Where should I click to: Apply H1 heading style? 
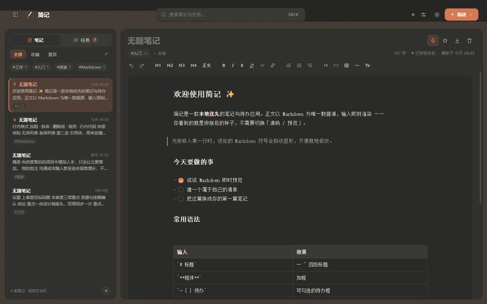158,66
